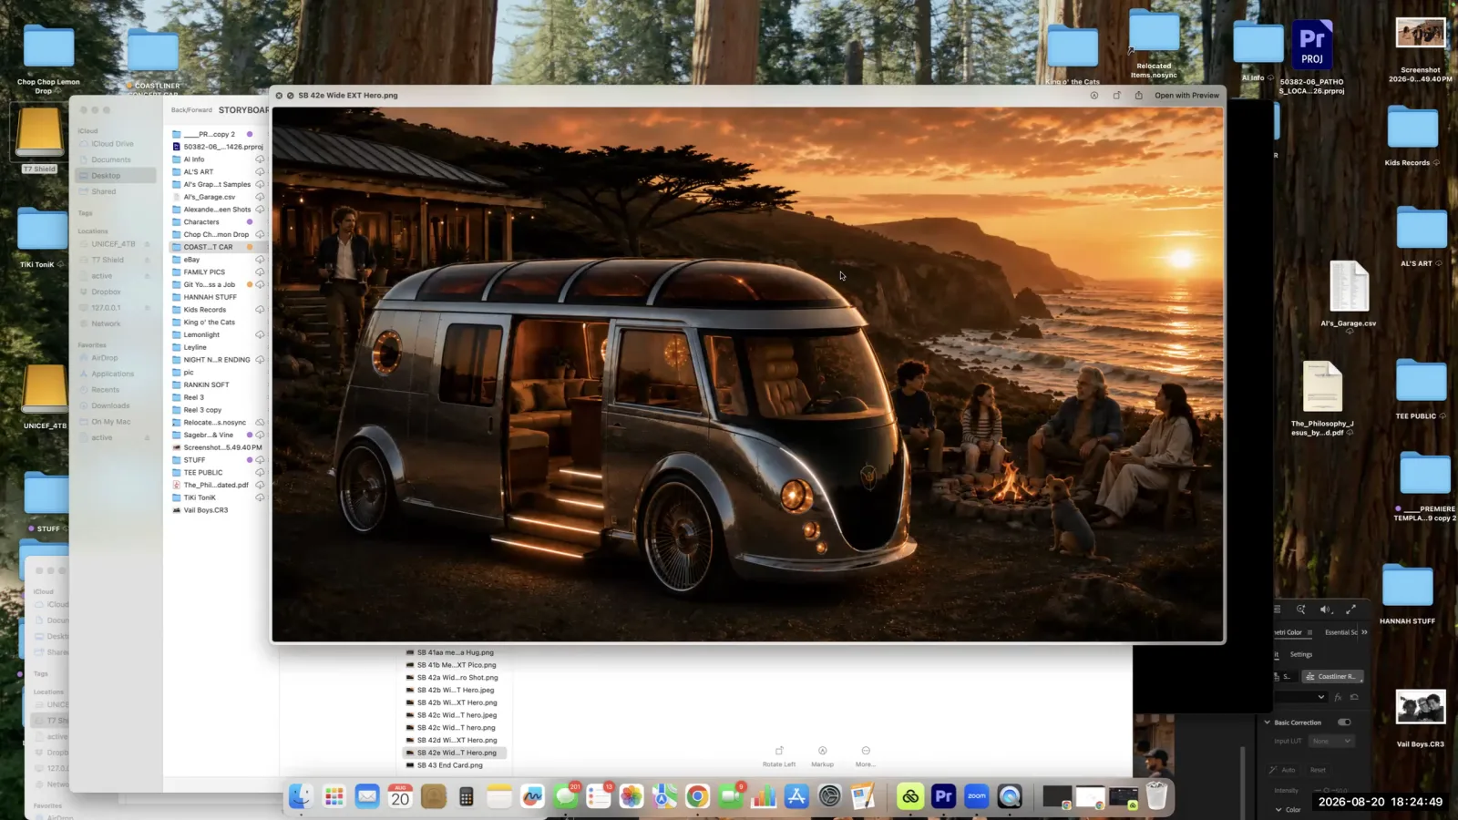Click the maximize frame arrows icon in Premiere
Screen dimensions: 1458x820
click(1351, 610)
